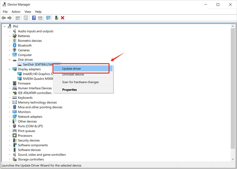Choose Uninstall device in the context menu
Viewport: 237px width, 169px height.
(73, 75)
